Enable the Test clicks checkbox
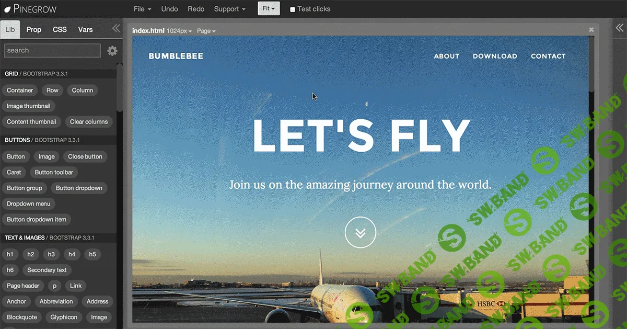The height and width of the screenshot is (329, 627). (x=293, y=9)
